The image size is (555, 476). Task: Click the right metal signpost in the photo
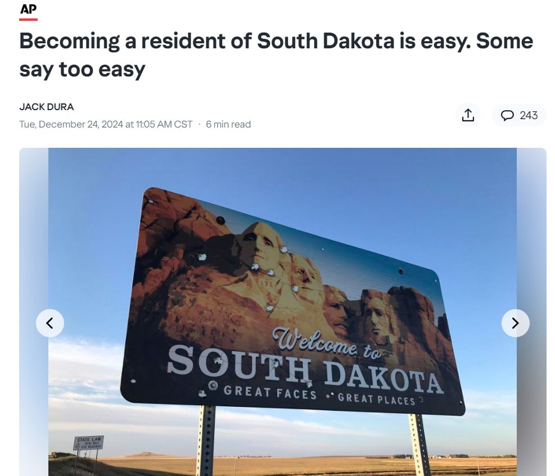[420, 445]
